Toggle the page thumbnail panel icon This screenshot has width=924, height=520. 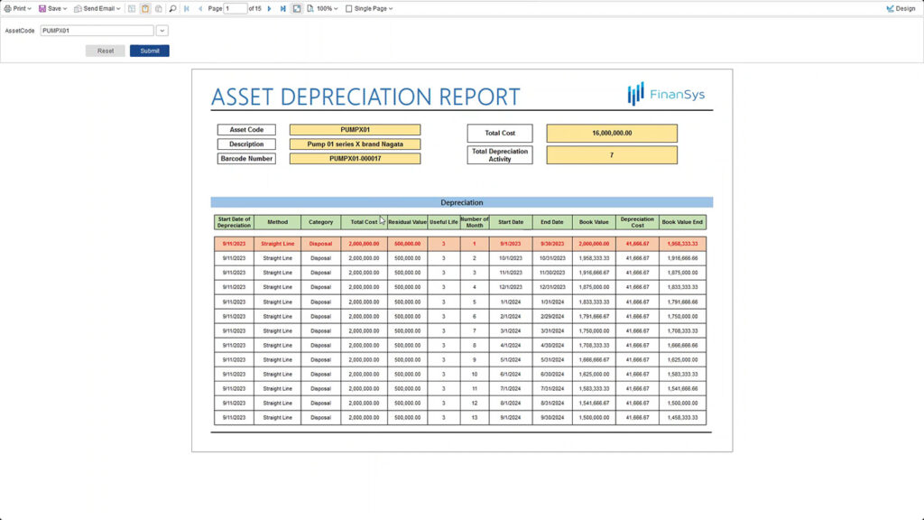(132, 8)
